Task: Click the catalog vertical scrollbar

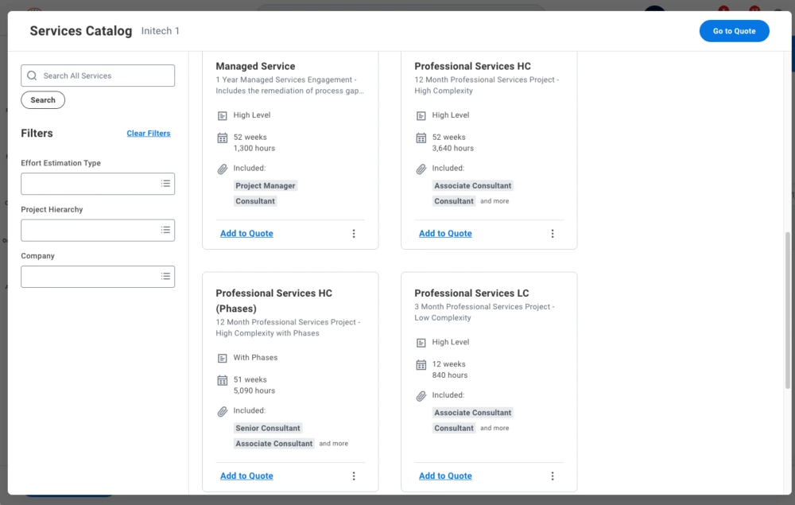Action: [x=788, y=318]
